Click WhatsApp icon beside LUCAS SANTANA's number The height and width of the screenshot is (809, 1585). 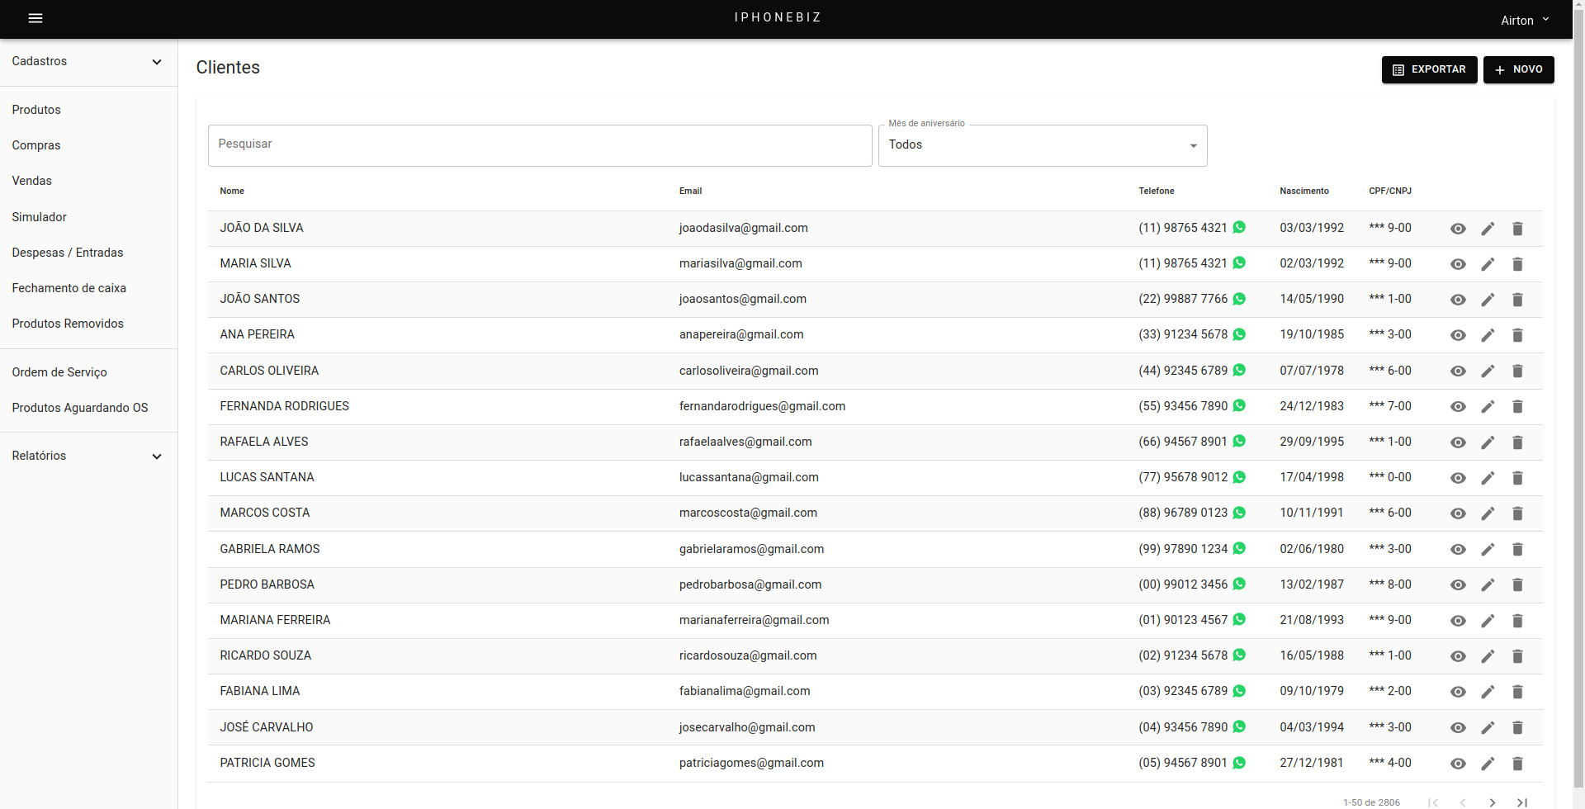pyautogui.click(x=1239, y=477)
